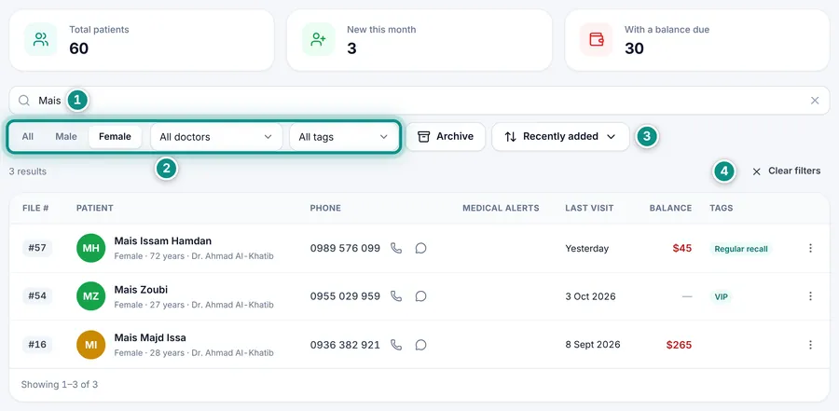Viewport: 839px width, 411px height.
Task: Click the $45 balance
Action: click(682, 248)
